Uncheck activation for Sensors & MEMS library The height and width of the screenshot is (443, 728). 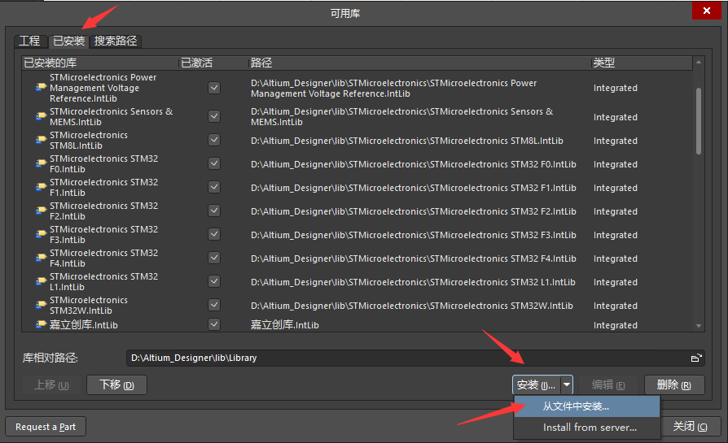214,116
